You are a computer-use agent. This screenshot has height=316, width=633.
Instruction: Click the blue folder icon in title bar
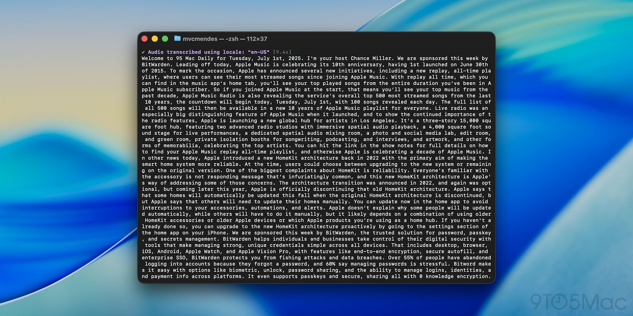[x=177, y=38]
